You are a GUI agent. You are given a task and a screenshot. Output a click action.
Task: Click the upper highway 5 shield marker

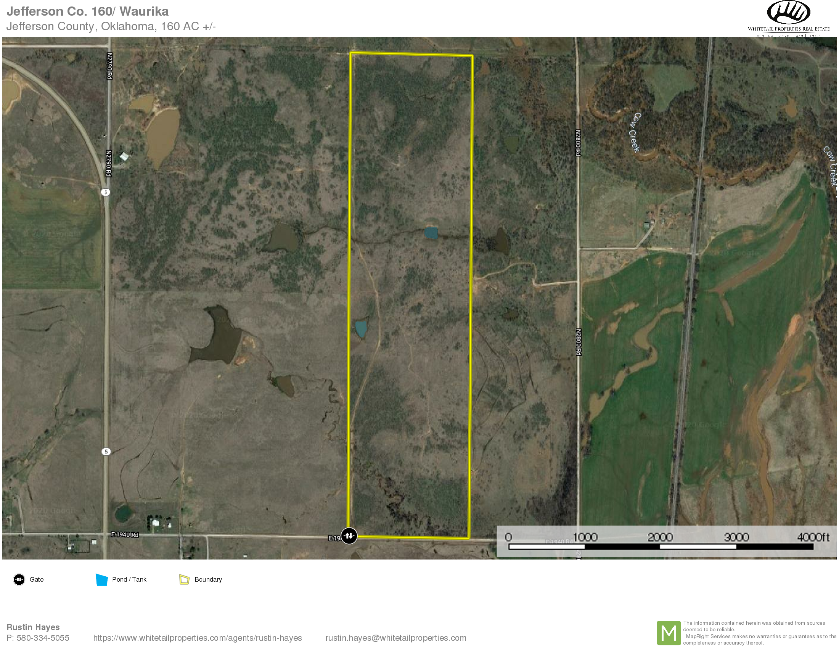point(106,192)
